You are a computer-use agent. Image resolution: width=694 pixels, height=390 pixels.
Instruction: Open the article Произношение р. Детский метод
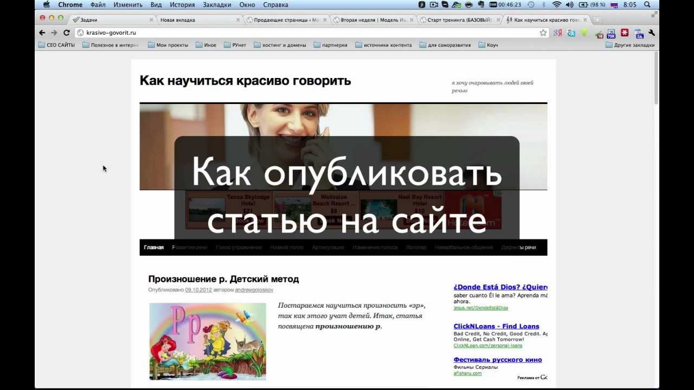coord(223,279)
